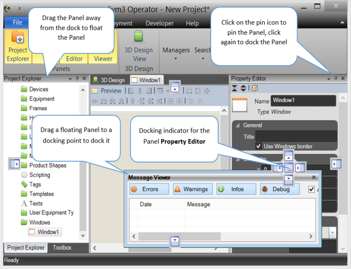The height and width of the screenshot is (269, 351).
Task: Select Window1 in Project Explorer tree
Action: (x=45, y=232)
